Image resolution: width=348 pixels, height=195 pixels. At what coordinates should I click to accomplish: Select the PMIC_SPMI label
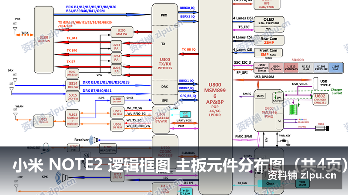click(244, 136)
